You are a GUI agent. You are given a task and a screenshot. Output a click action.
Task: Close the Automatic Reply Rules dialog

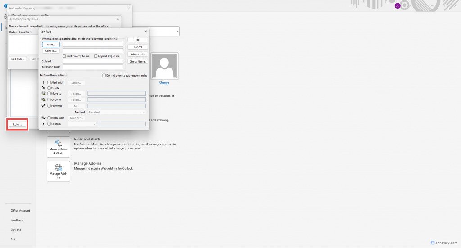[x=118, y=19]
